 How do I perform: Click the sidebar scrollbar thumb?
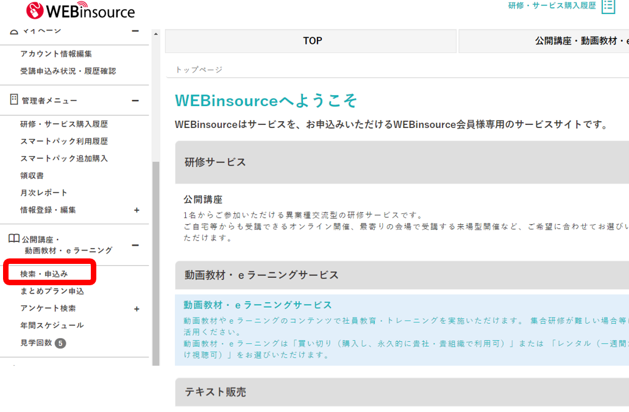(x=155, y=263)
